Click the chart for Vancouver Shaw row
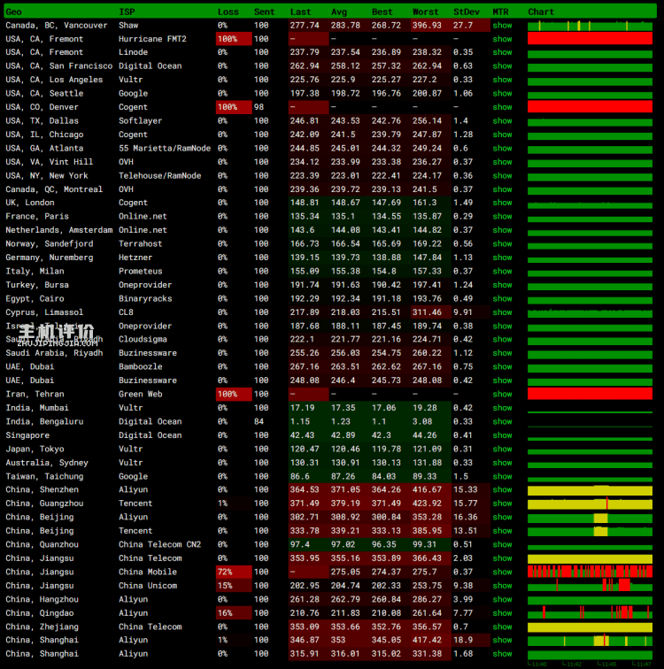 (590, 26)
